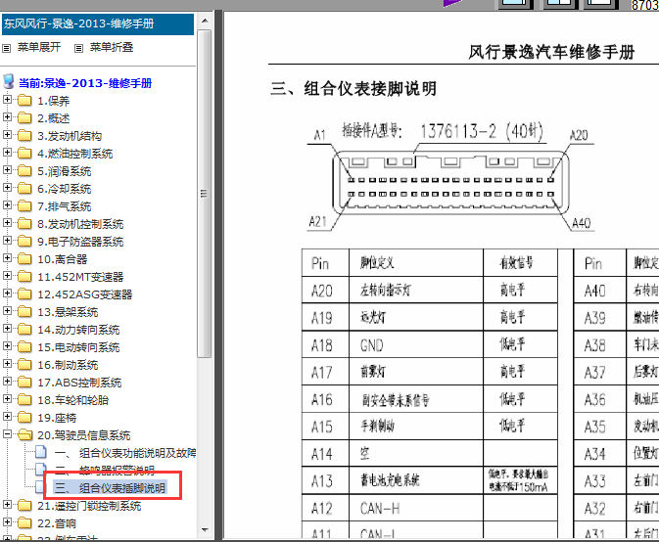Collapse the 20.驾驶员信息系统 tree node
This screenshot has height=542, width=659.
point(7,434)
